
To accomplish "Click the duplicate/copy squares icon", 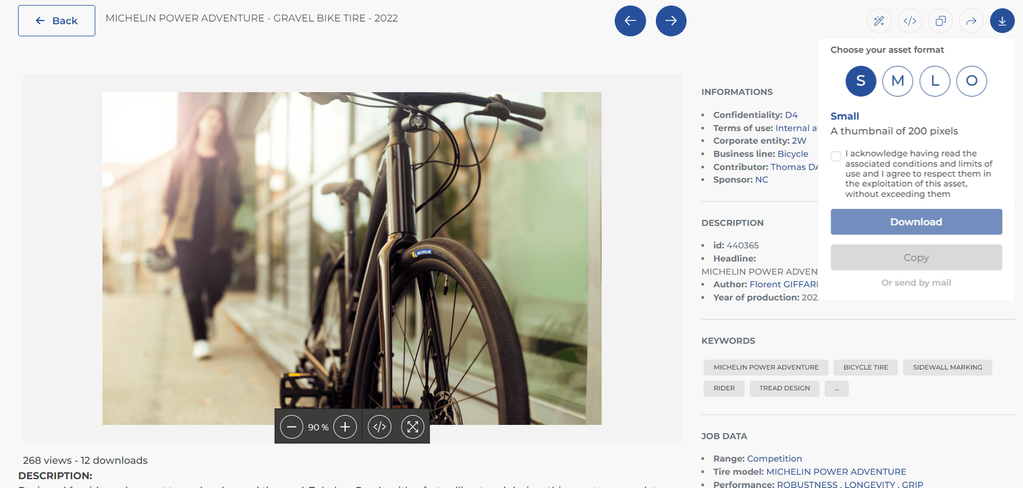I will [941, 21].
